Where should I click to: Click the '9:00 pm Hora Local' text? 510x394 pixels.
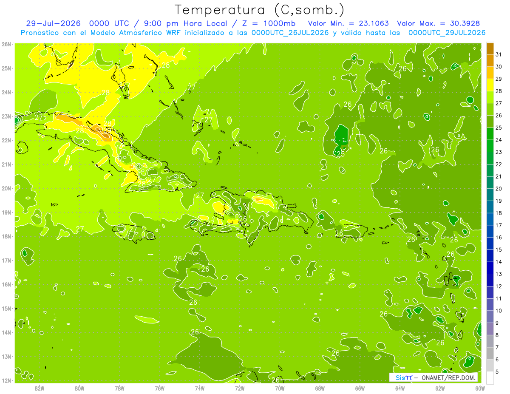point(184,23)
